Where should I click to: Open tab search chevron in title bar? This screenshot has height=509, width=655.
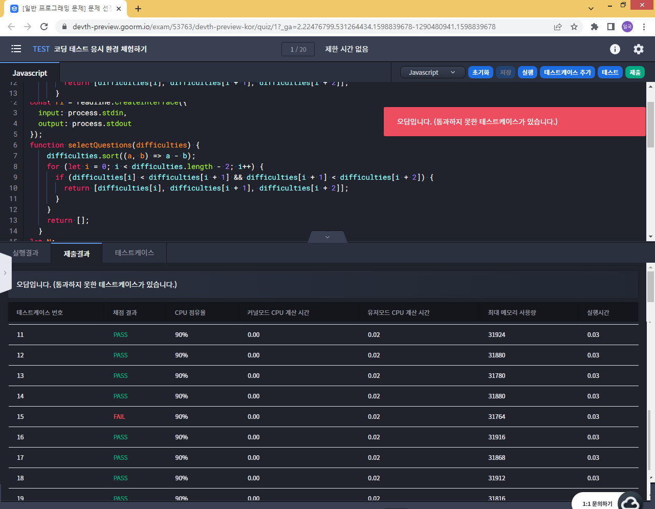591,9
